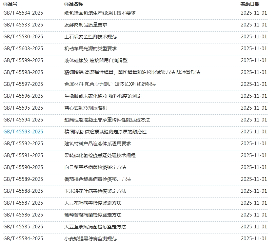Open 玉米矮花叶病毒检疫鉴定方法 entry
The image size is (277, 245).
[95, 191]
